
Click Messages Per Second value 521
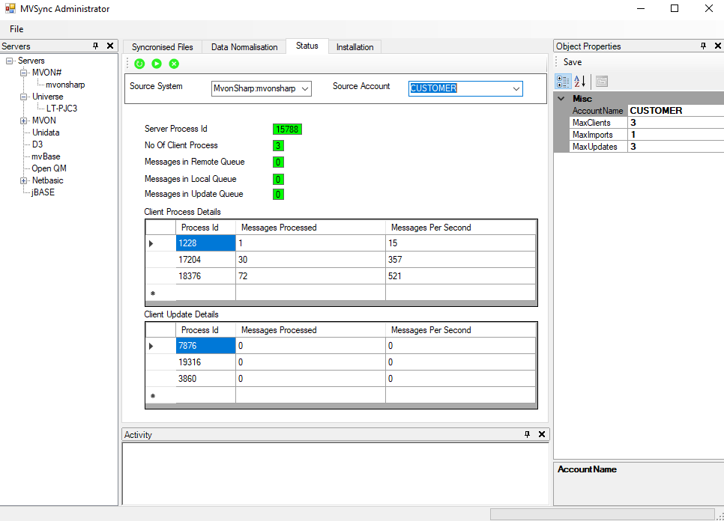click(460, 276)
